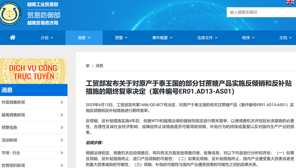This screenshot has width=296, height=168.
Task: Click the 消息 sidebar section header
Action: click(x=34, y=90)
